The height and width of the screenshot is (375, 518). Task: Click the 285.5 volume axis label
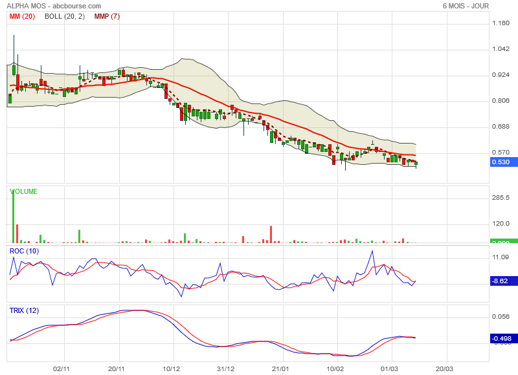coord(501,198)
